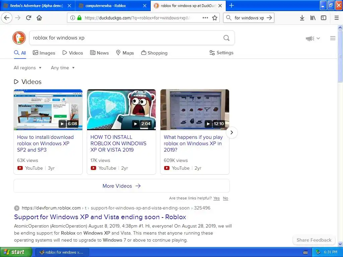Select the Maps search tab

[x=125, y=53]
